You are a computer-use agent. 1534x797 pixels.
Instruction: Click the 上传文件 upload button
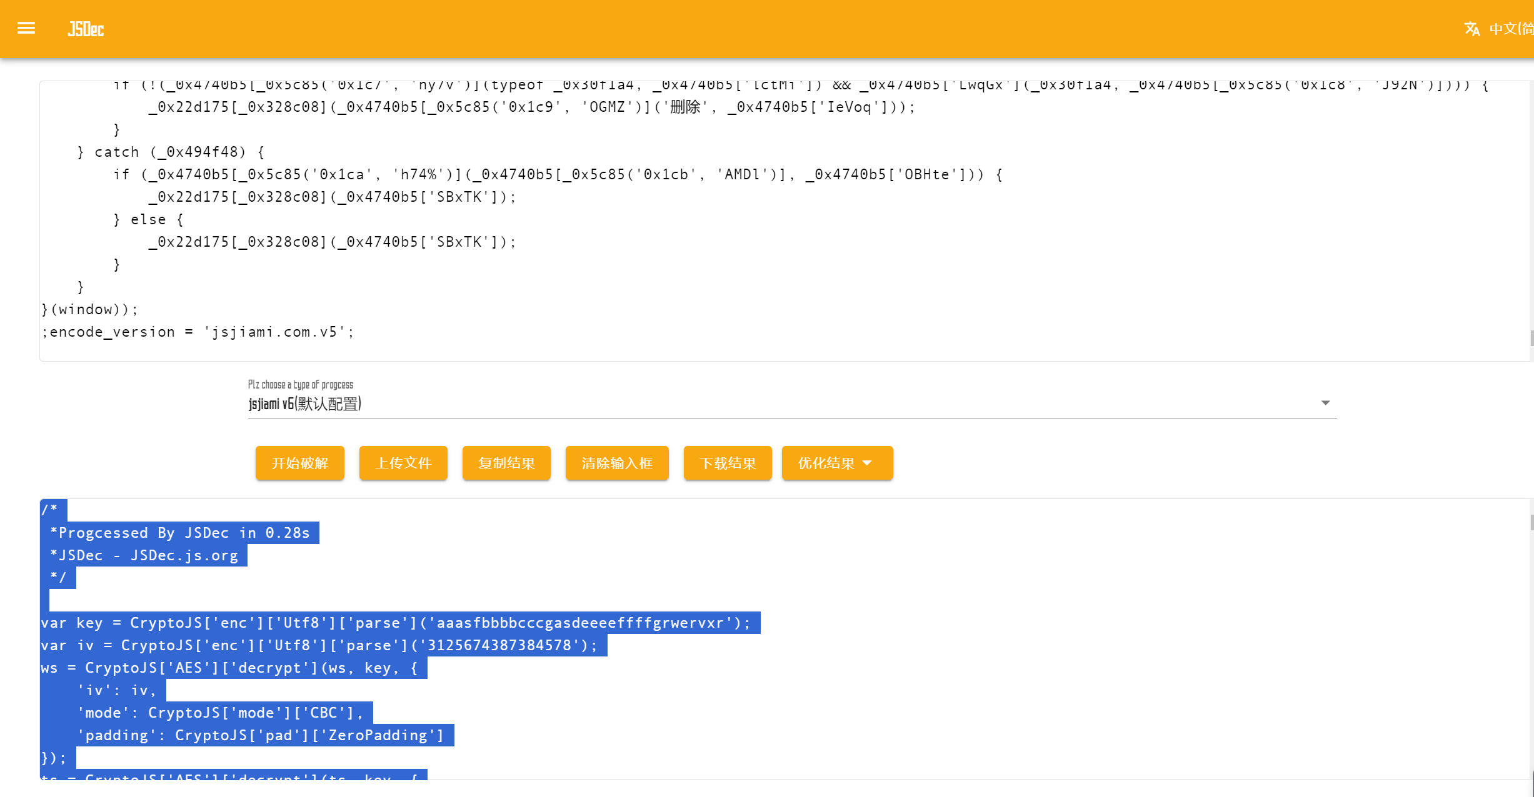[x=403, y=463]
